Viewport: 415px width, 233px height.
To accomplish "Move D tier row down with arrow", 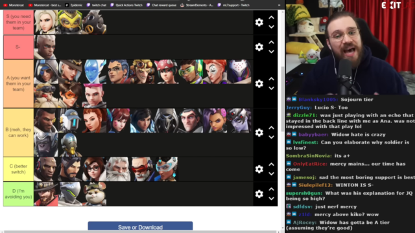I will (271, 199).
